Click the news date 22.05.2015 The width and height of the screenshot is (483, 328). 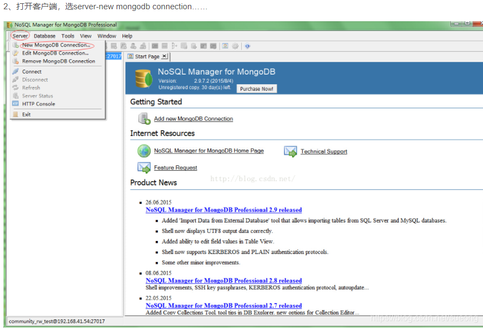pos(158,298)
